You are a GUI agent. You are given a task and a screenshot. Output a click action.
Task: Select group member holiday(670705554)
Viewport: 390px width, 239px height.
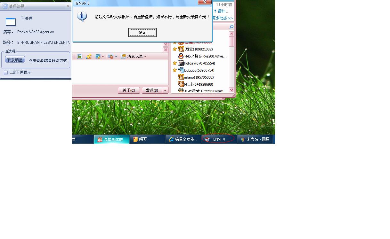[x=199, y=63]
